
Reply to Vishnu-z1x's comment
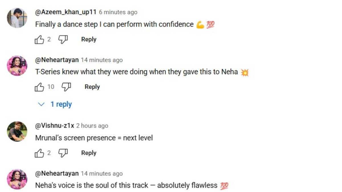[x=89, y=153]
